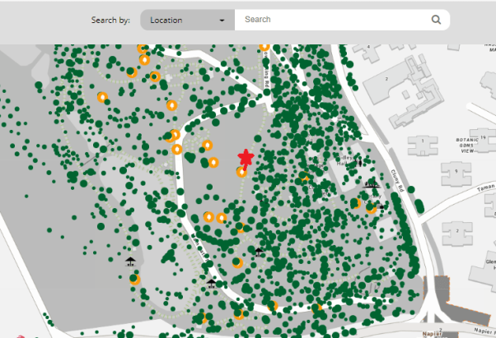Click the magnifying glass search icon
The width and height of the screenshot is (496, 338).
tap(436, 20)
